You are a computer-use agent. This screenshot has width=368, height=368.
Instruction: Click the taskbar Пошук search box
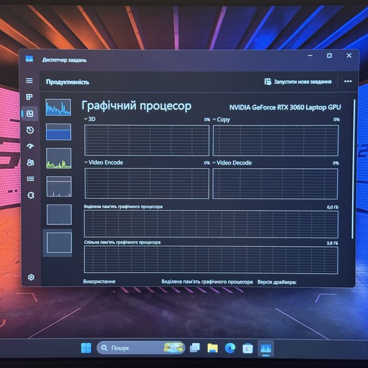click(x=141, y=348)
